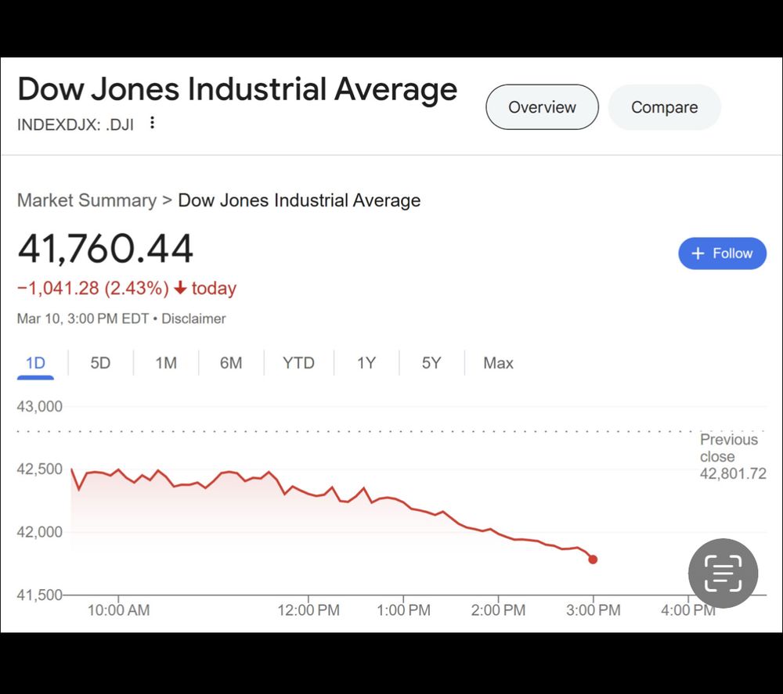Select the red endpoint dot on chart
The image size is (783, 694).
(593, 559)
